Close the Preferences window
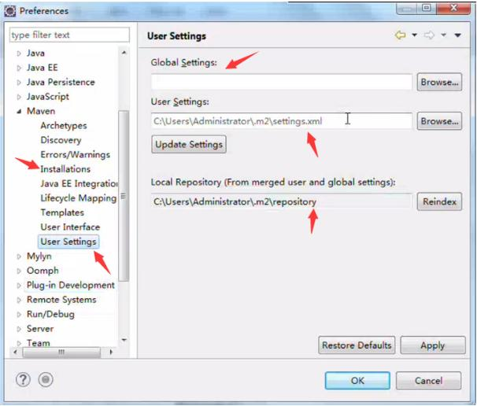This screenshot has width=477, height=406. click(x=453, y=8)
